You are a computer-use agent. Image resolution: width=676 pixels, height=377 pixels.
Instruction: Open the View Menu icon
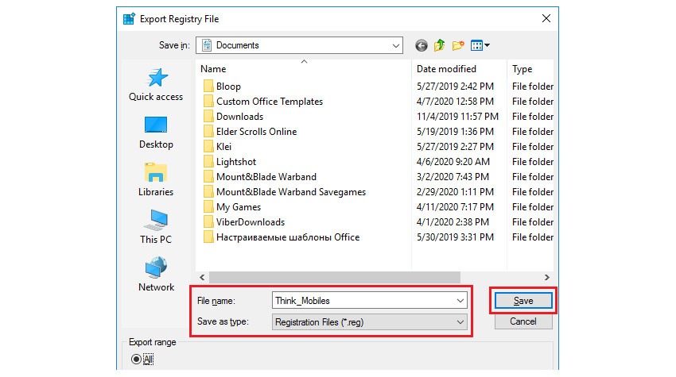click(480, 45)
